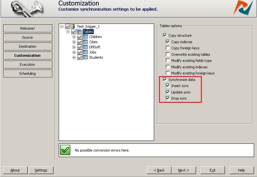257x177 pixels.
Task: Open the Source step
Action: pyautogui.click(x=27, y=37)
